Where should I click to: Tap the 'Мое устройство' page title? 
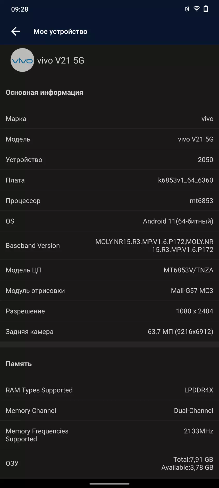(60, 31)
